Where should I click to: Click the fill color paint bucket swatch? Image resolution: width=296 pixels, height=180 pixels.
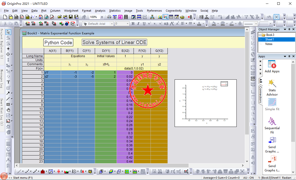coord(214,24)
